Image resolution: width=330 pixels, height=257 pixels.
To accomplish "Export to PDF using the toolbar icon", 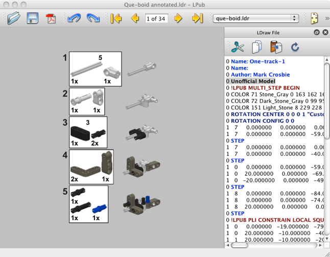I will [51, 19].
